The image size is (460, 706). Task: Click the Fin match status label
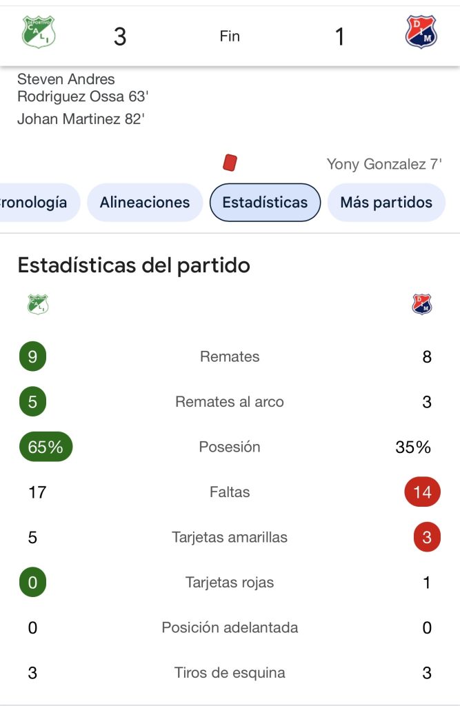pyautogui.click(x=230, y=37)
